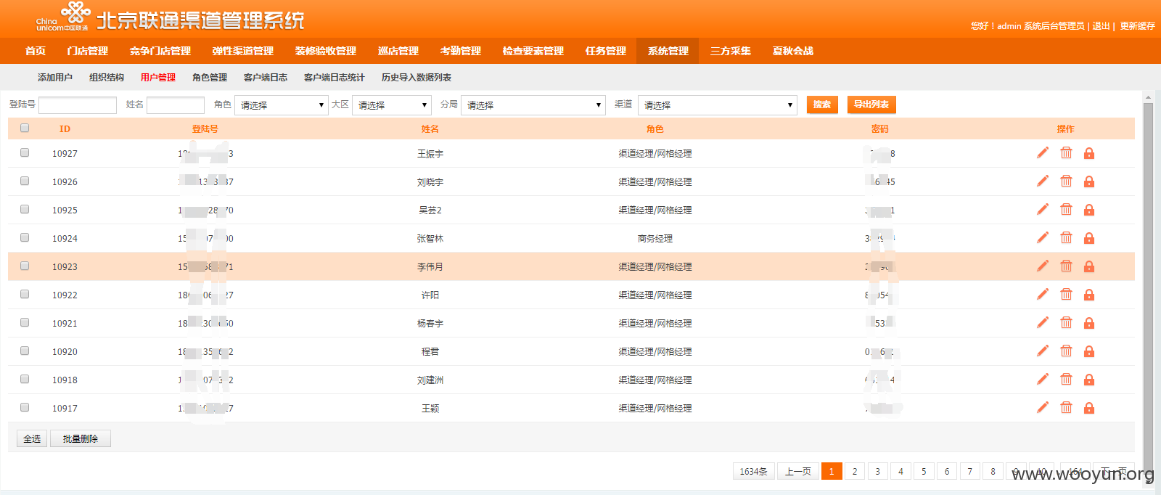The image size is (1161, 495).
Task: Open the 角色 role dropdown
Action: [x=282, y=105]
